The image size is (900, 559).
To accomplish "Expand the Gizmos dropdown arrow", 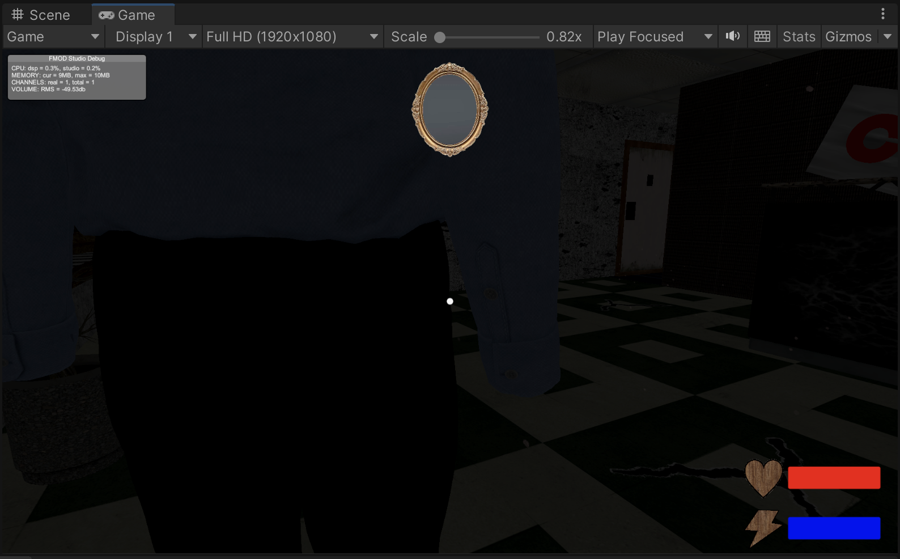I will tap(888, 37).
